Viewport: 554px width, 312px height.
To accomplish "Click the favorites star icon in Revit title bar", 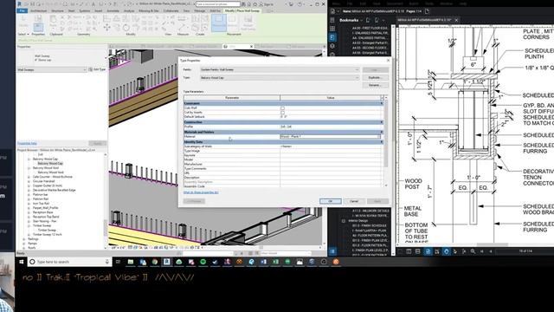I will 255,4.
